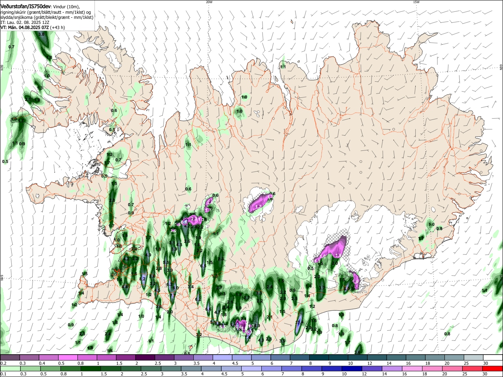Pick the grey-blue 4 swatch, lower legend row

211,368
